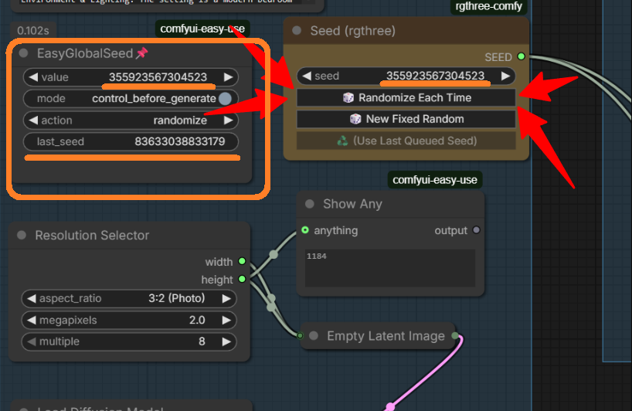632x411 pixels.
Task: Collapse the Resolution Selector node via its dot
Action: [22, 236]
